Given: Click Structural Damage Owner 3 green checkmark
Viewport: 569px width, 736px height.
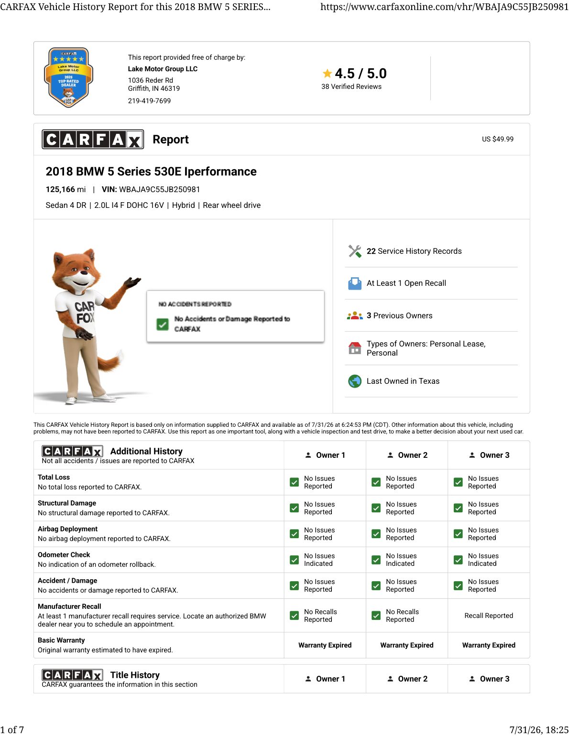Looking at the screenshot, I should (x=458, y=508).
